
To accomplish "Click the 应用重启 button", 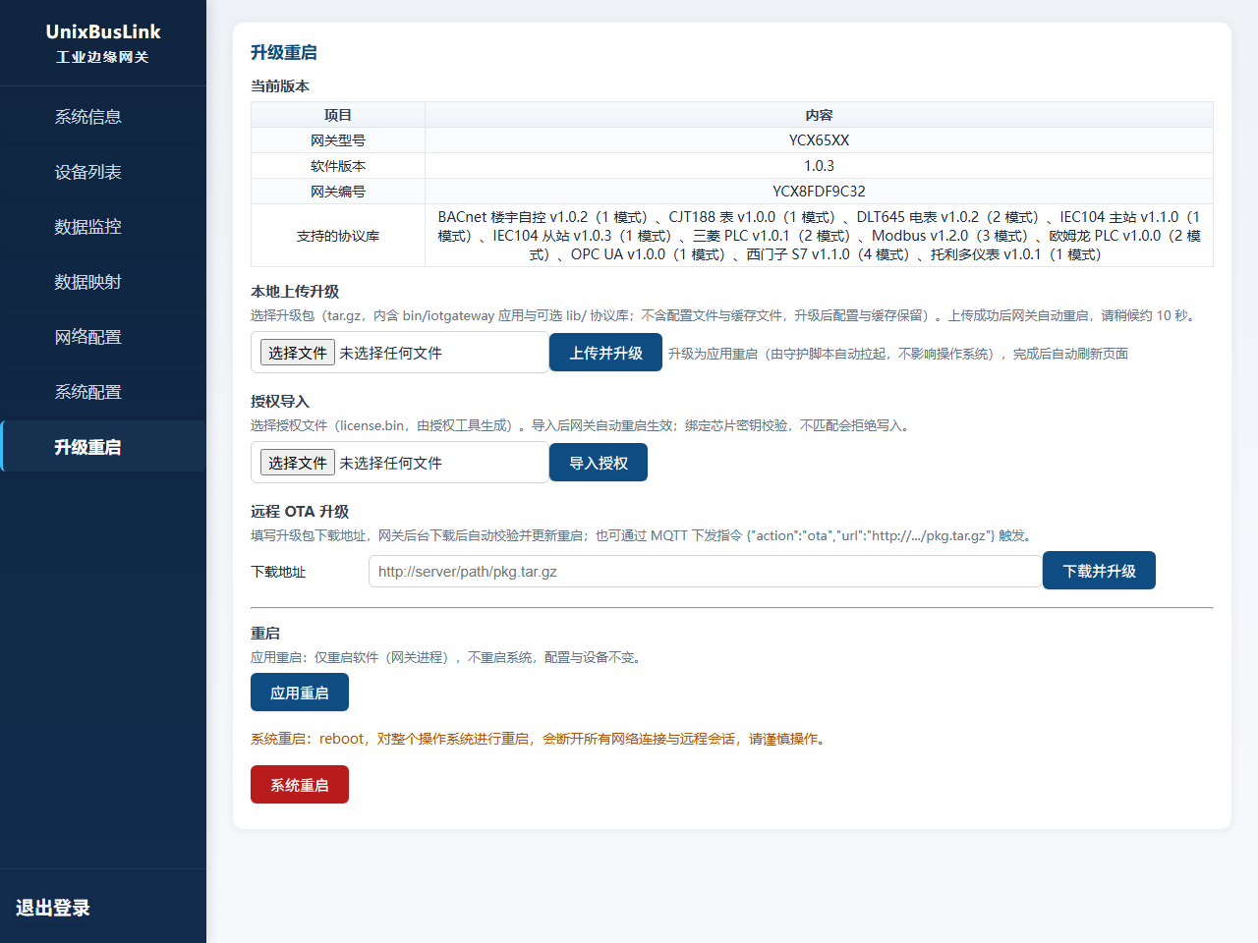I will (300, 693).
